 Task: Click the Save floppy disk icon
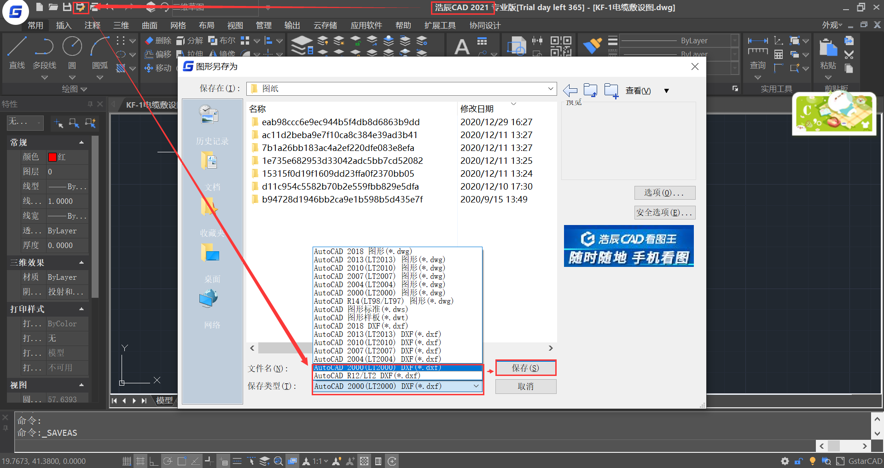point(67,7)
